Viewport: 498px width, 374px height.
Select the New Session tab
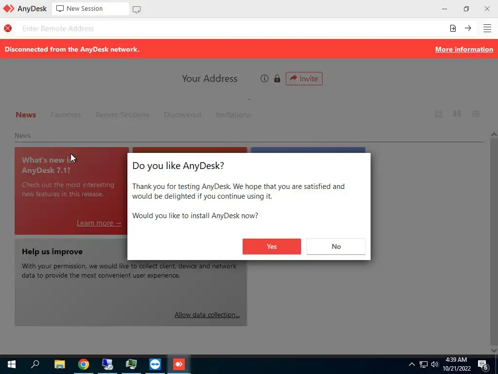click(x=90, y=9)
